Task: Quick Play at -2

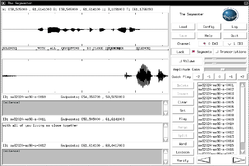Action: [x=198, y=77]
